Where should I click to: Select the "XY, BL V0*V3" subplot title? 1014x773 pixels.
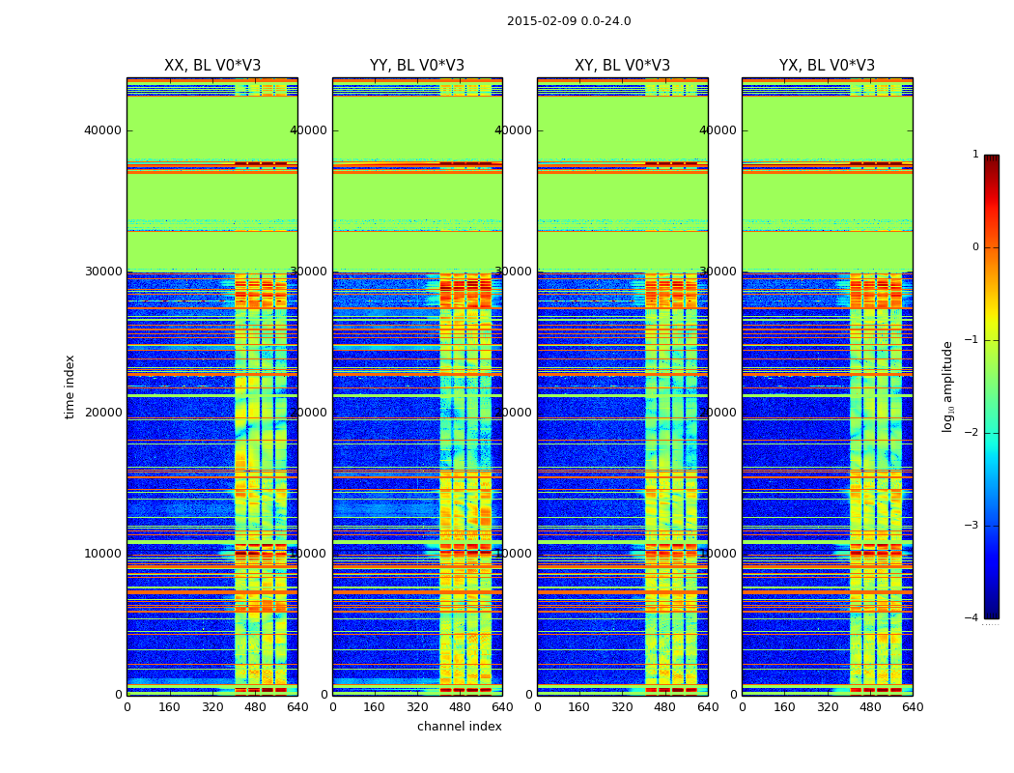tap(622, 66)
